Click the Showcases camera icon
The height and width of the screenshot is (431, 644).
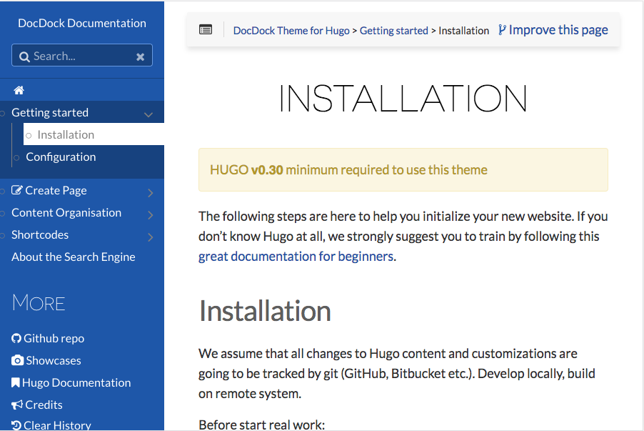(17, 360)
